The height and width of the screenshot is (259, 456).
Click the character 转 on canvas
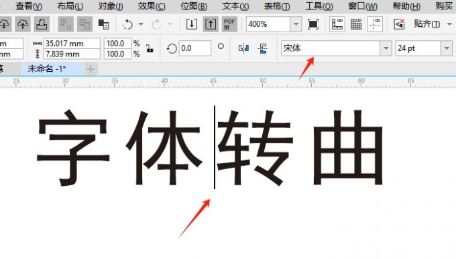pos(255,148)
